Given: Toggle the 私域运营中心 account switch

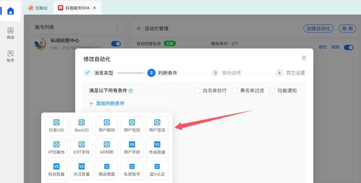Looking at the screenshot, I should pos(116,43).
